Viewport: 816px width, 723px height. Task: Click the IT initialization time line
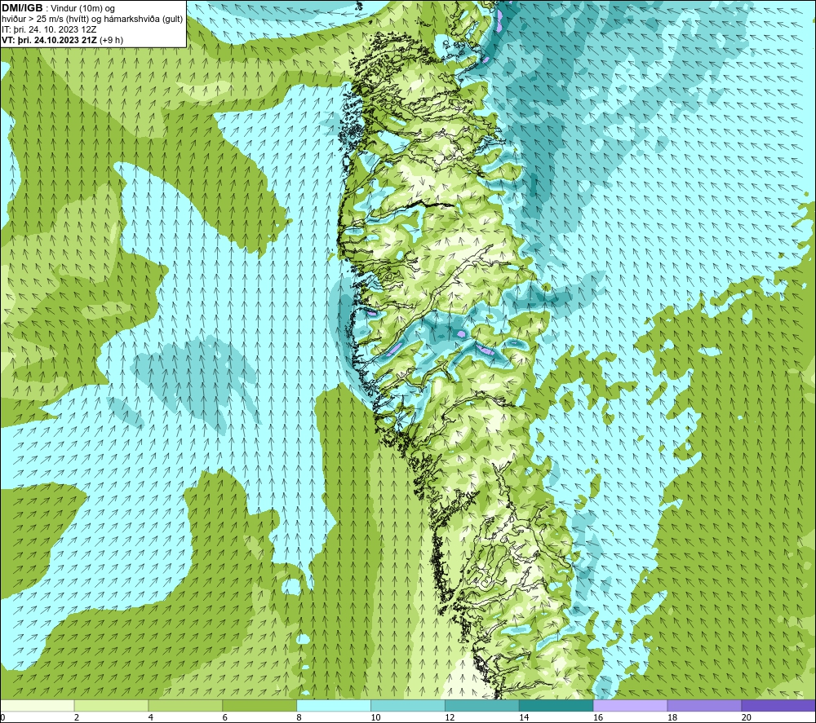[49, 29]
